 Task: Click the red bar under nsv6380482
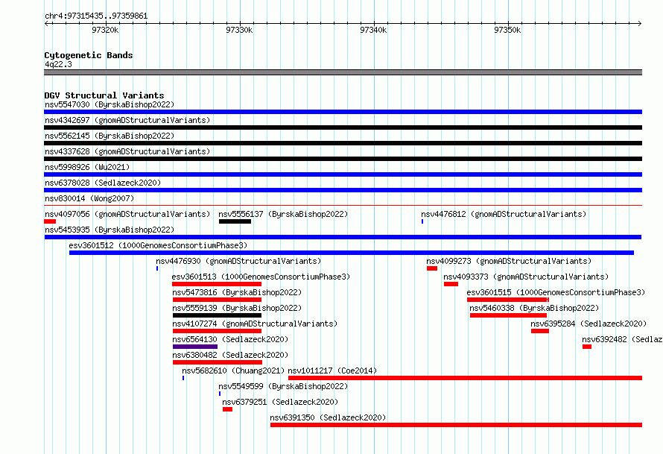tap(218, 362)
